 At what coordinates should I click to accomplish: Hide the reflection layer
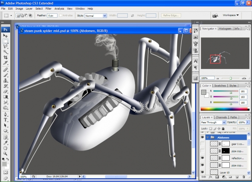click(x=202, y=158)
